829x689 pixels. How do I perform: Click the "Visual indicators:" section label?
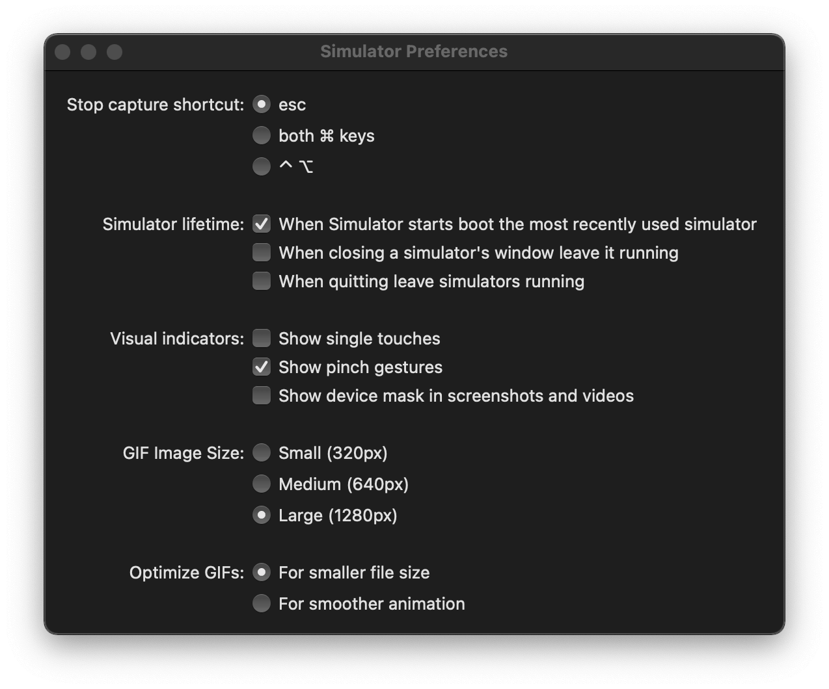[176, 338]
